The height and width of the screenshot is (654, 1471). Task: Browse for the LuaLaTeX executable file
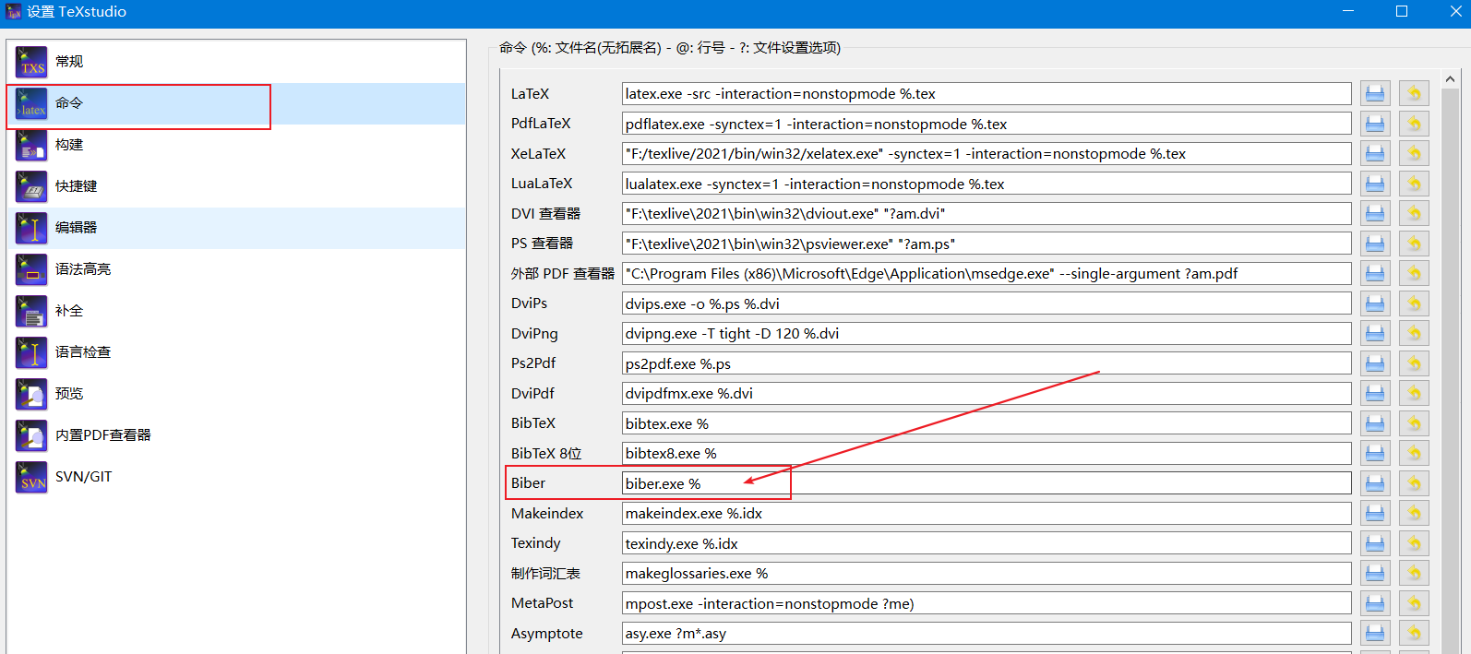click(x=1375, y=184)
